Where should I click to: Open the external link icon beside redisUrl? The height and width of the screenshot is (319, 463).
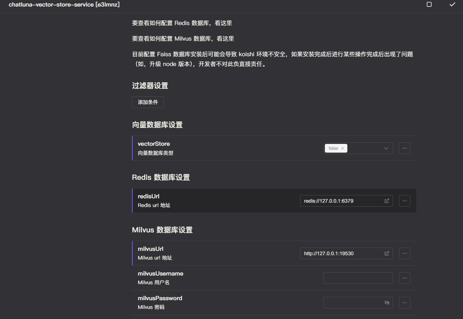386,200
